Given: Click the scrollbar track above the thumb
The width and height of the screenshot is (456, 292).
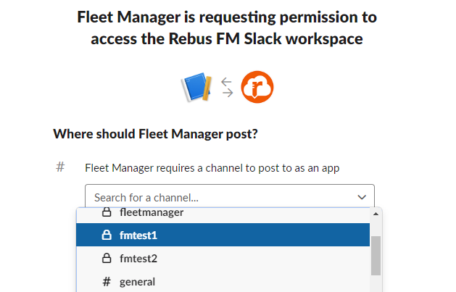Looking at the screenshot, I should (376, 228).
